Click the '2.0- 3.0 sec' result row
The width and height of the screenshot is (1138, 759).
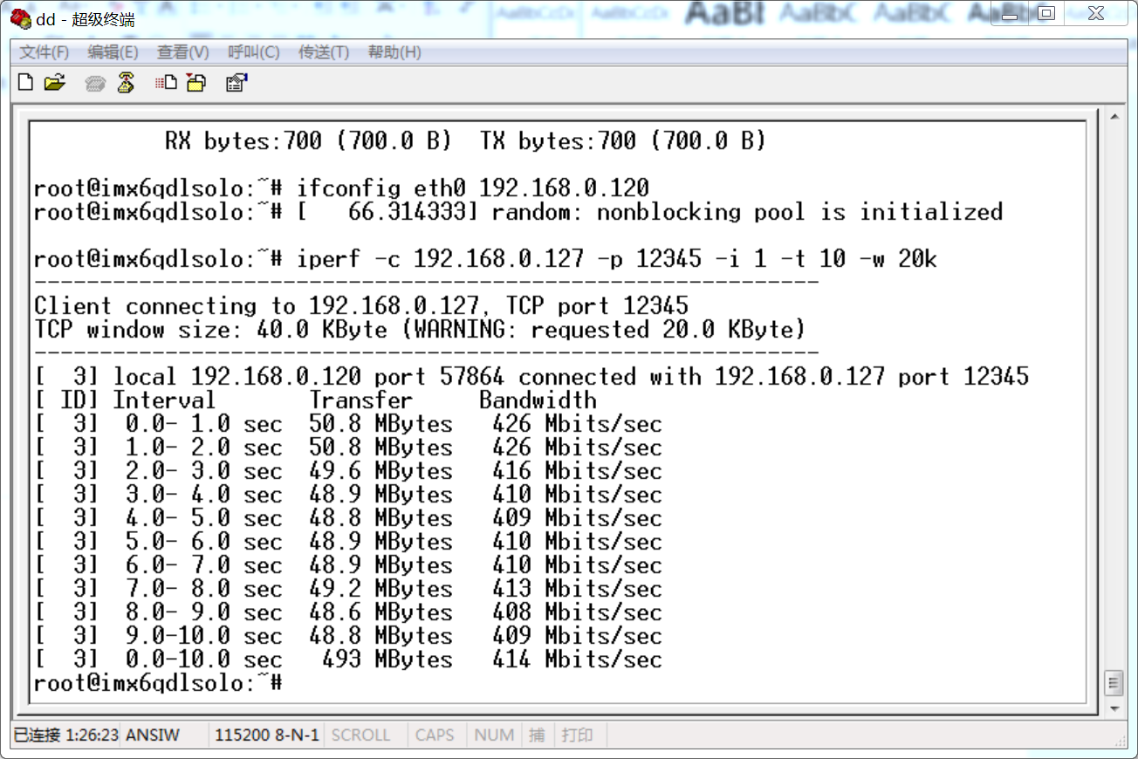point(348,471)
